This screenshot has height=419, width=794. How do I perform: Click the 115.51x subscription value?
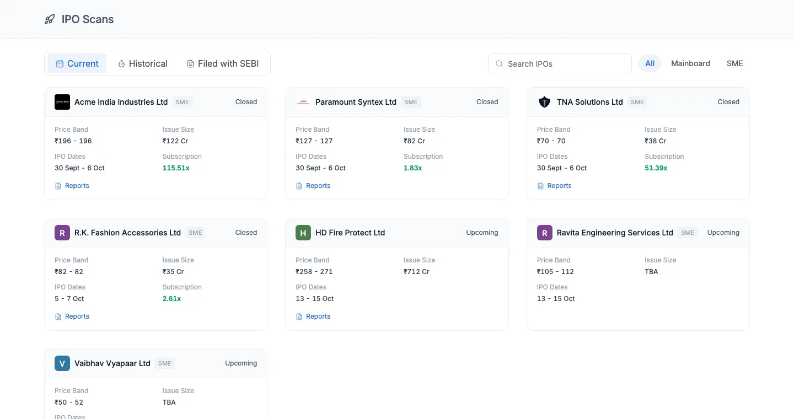point(176,168)
